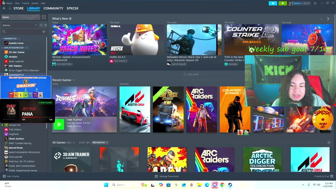
Task: Open the Games filter dropdown
Action: click(20, 25)
